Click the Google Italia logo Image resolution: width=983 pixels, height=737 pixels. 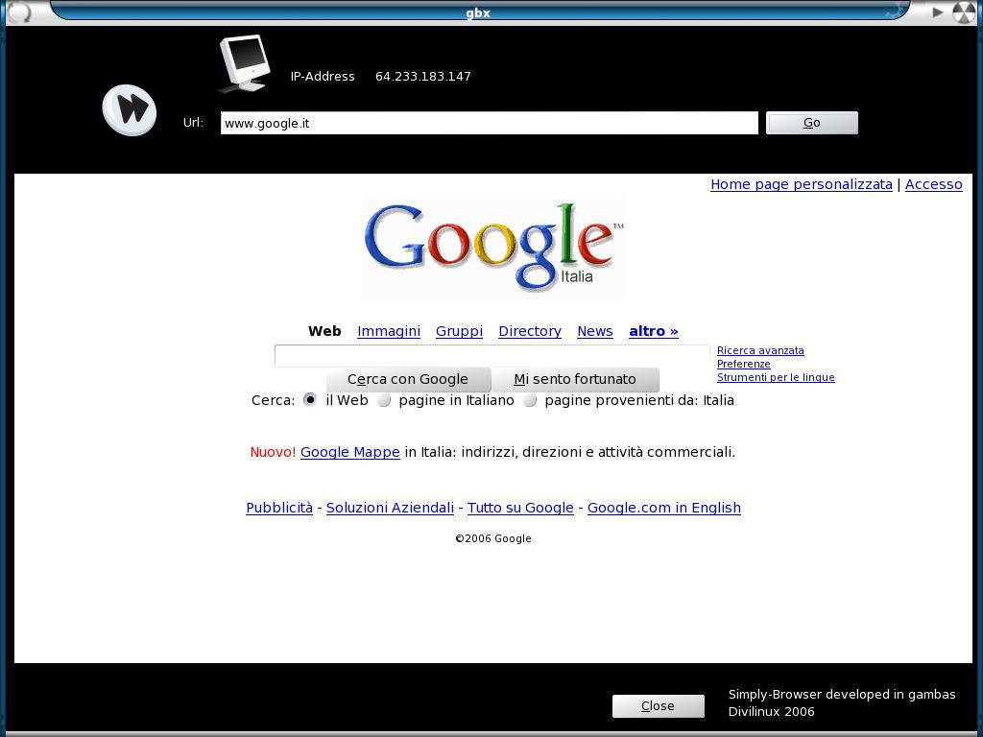point(492,248)
